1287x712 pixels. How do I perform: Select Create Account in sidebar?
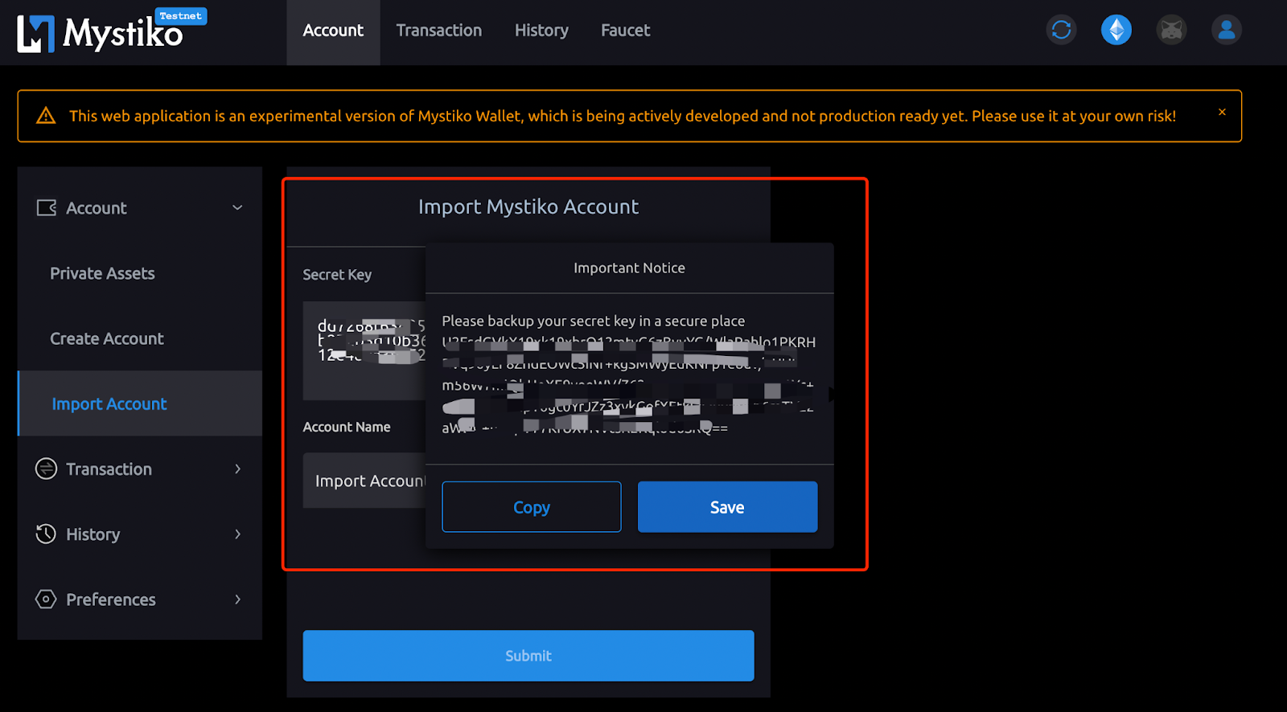[140, 338]
